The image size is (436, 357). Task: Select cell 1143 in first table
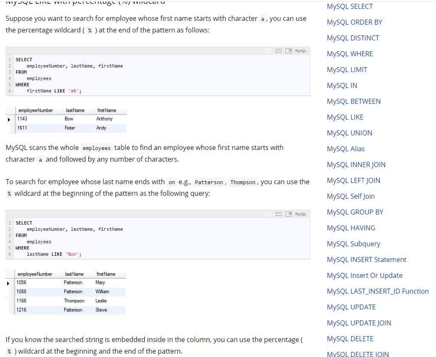coord(22,119)
